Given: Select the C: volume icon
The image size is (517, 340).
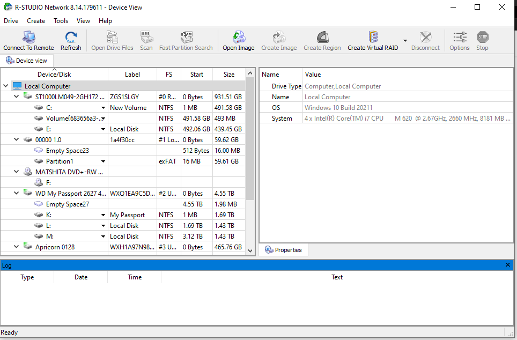Looking at the screenshot, I should [x=39, y=107].
